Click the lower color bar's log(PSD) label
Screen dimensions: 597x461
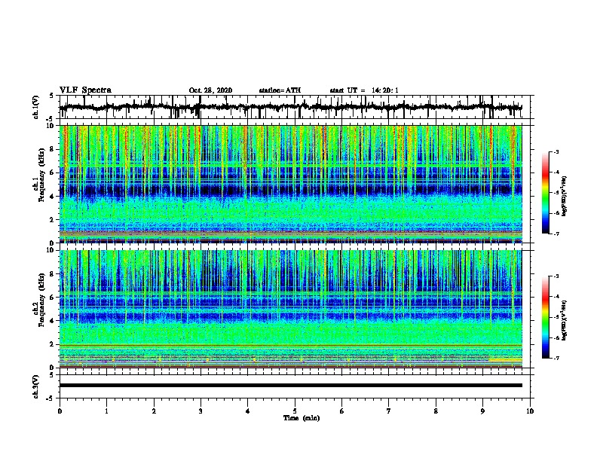pos(565,320)
